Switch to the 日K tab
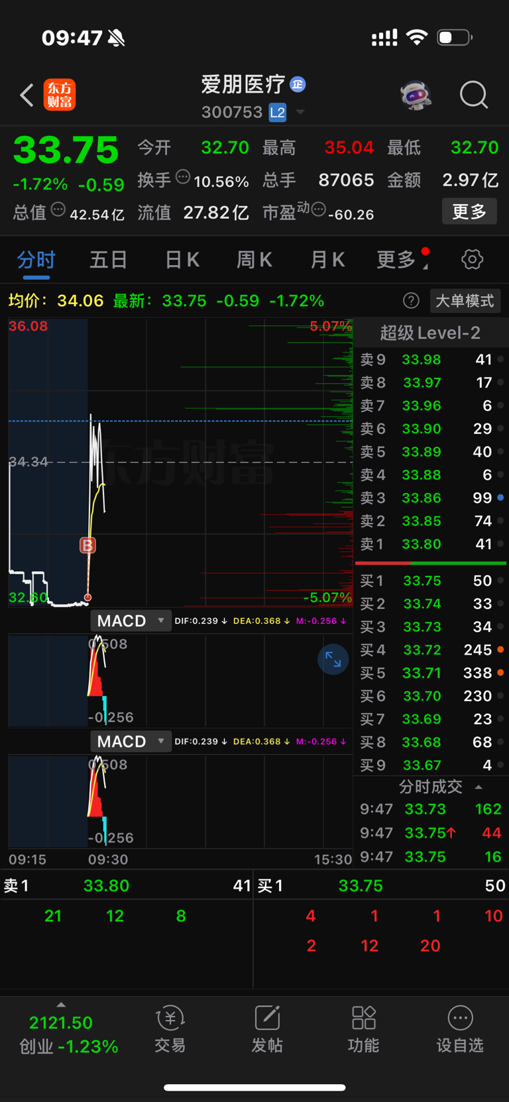509x1102 pixels. coord(182,260)
